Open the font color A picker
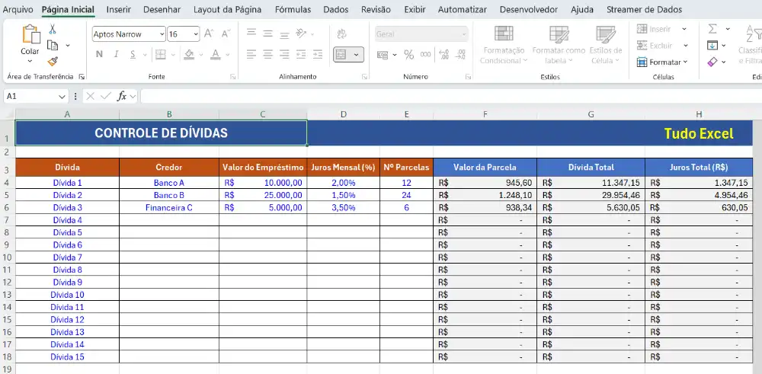 pos(216,54)
